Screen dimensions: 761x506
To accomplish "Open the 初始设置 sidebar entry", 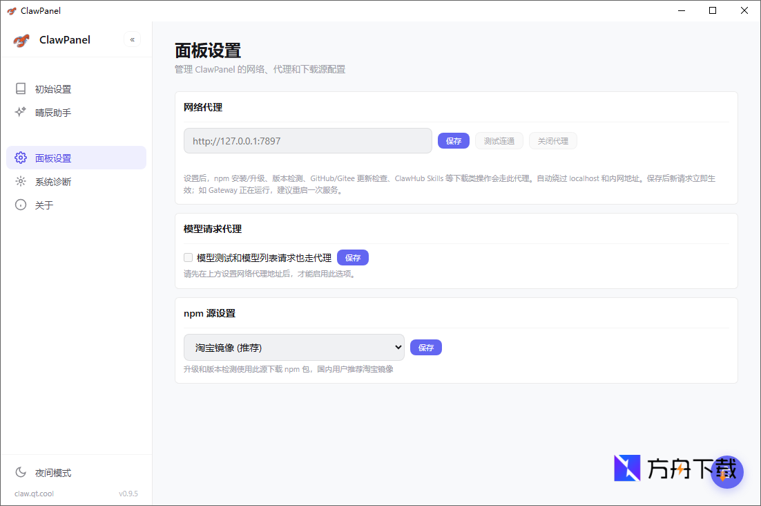I will [53, 89].
